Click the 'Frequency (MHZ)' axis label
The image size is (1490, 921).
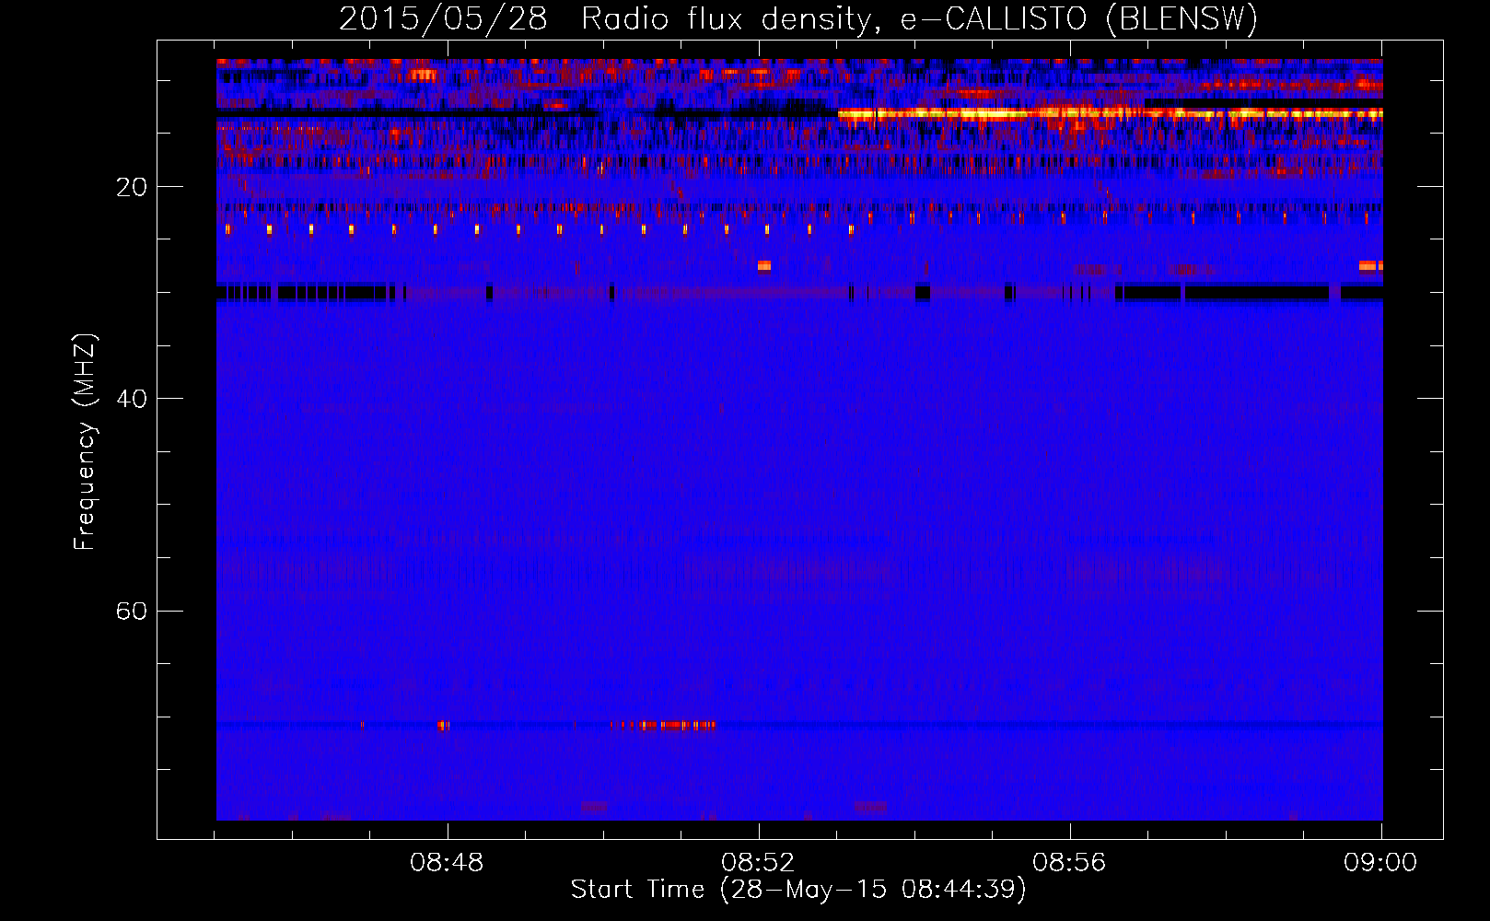click(84, 442)
